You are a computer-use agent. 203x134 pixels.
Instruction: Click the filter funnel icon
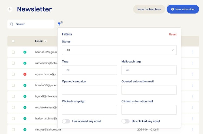pos(59,24)
